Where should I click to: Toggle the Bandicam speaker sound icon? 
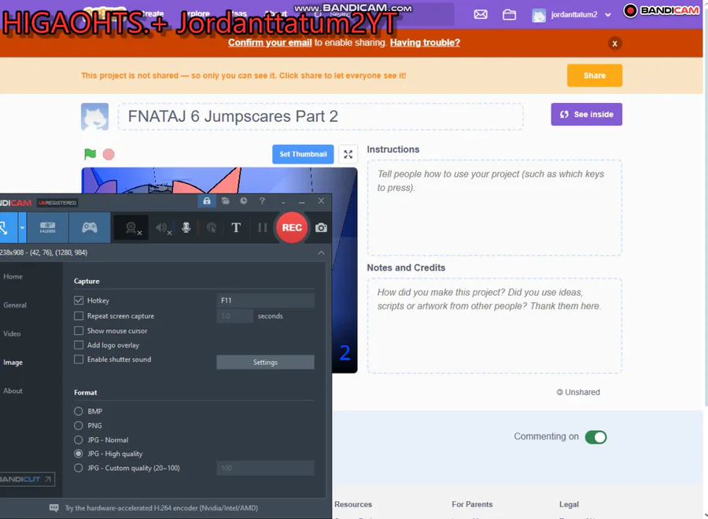pyautogui.click(x=163, y=228)
